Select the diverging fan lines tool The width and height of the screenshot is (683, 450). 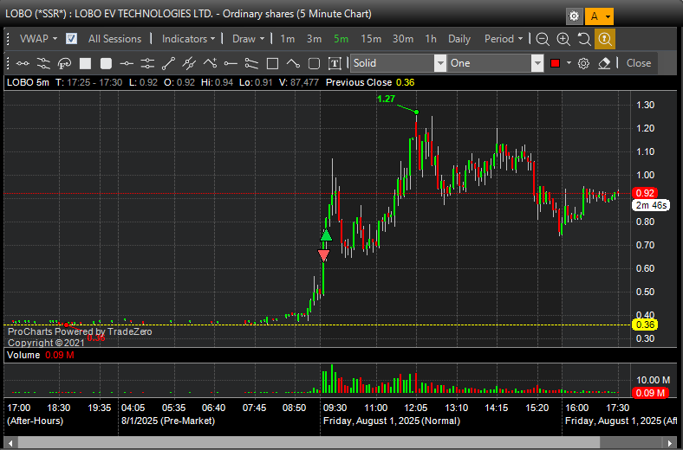pyautogui.click(x=251, y=63)
